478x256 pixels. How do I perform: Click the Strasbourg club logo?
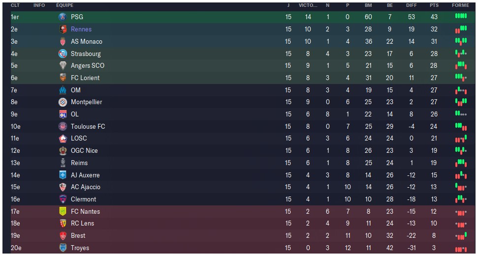[x=63, y=54]
